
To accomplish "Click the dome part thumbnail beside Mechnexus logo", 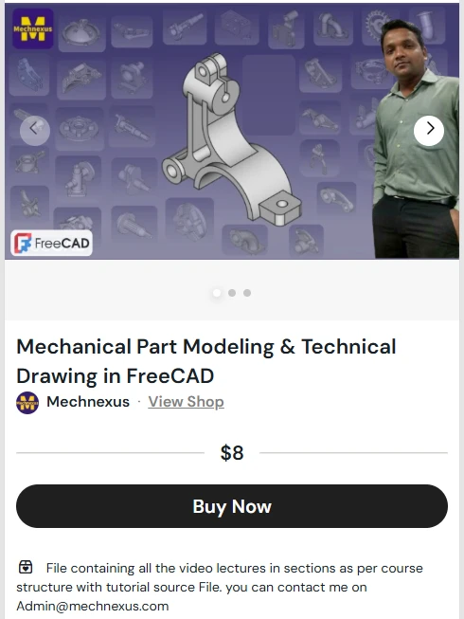I will pyautogui.click(x=81, y=33).
